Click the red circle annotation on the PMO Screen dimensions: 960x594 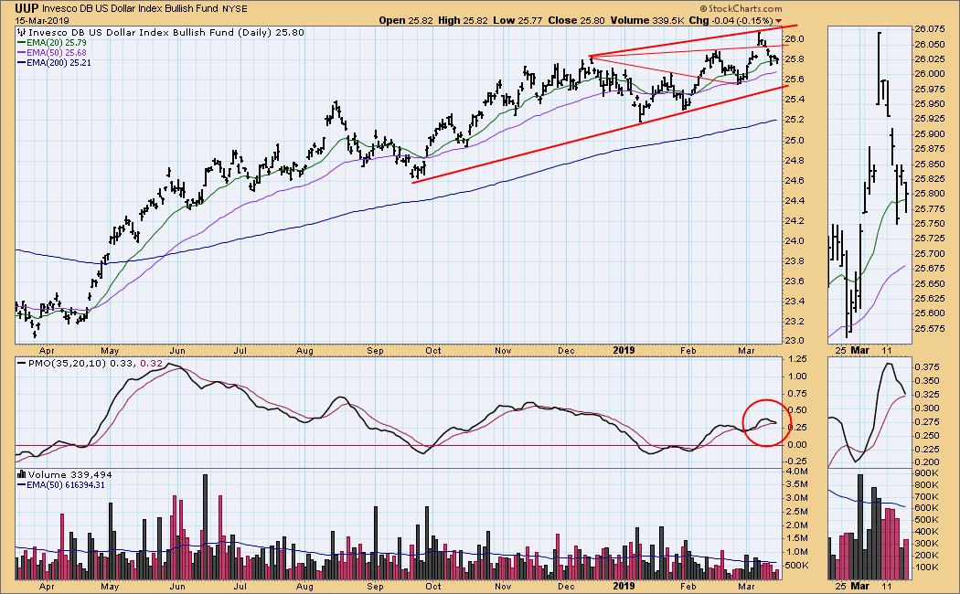coord(762,422)
